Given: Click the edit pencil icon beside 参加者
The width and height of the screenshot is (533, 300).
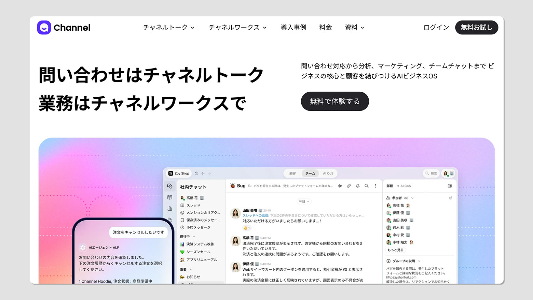Looking at the screenshot, I should pos(451,198).
